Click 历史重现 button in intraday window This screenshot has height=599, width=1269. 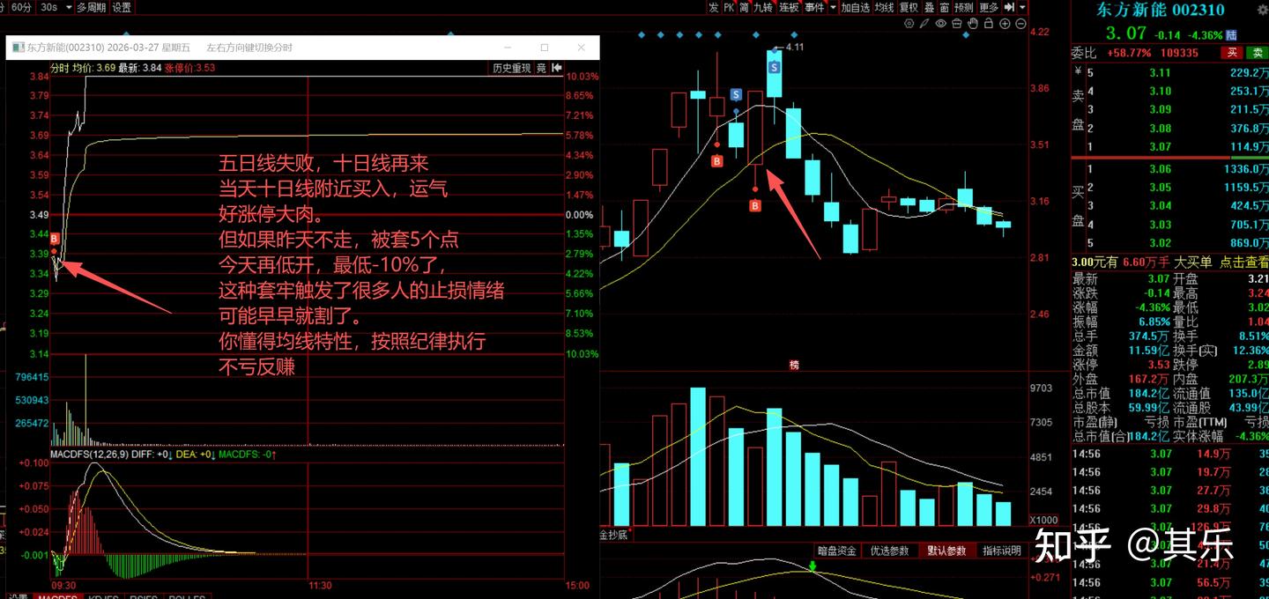511,68
